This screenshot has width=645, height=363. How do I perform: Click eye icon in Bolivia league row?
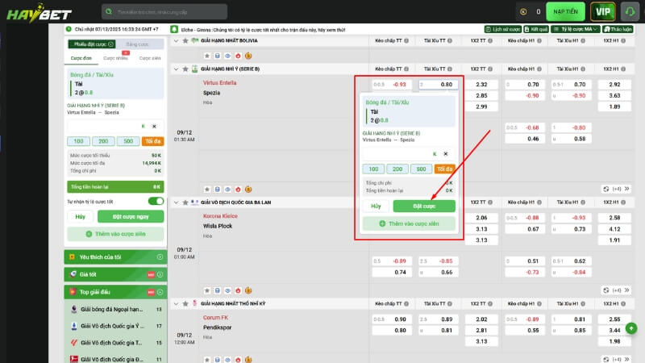click(x=227, y=56)
